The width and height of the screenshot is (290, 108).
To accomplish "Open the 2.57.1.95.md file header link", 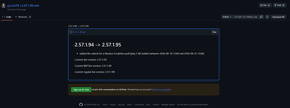I will [x=79, y=32].
